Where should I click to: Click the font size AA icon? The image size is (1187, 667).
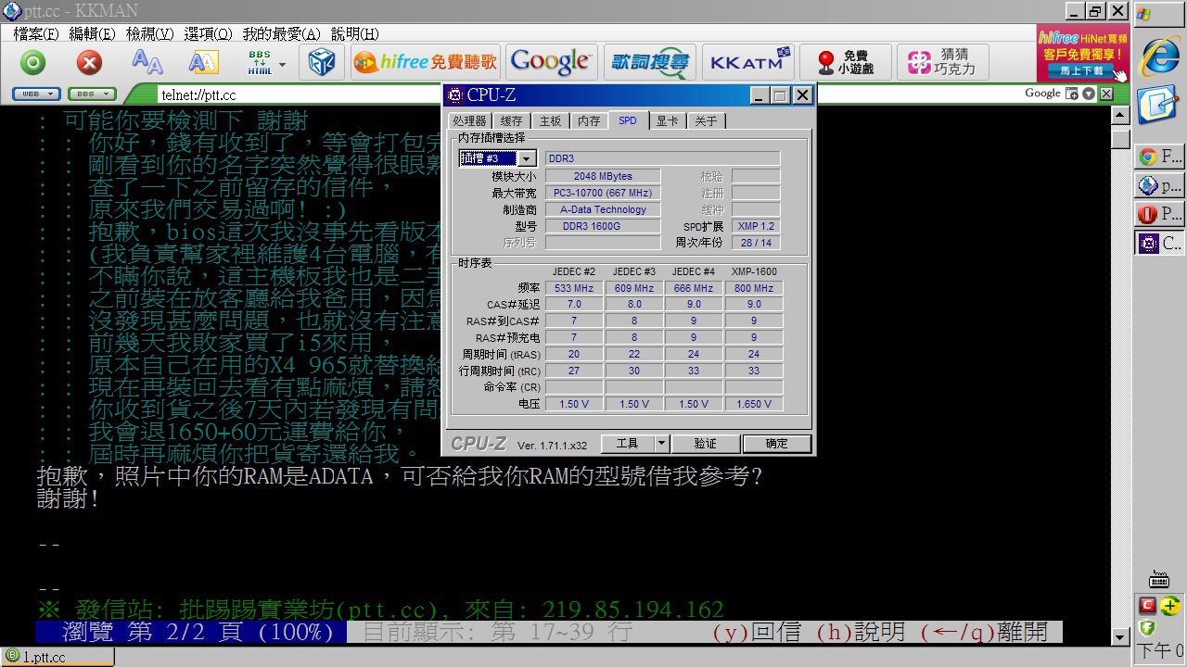[147, 62]
